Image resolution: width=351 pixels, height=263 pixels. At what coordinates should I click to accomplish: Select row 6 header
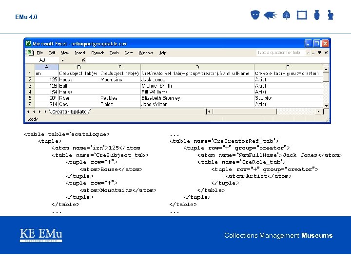(x=30, y=104)
